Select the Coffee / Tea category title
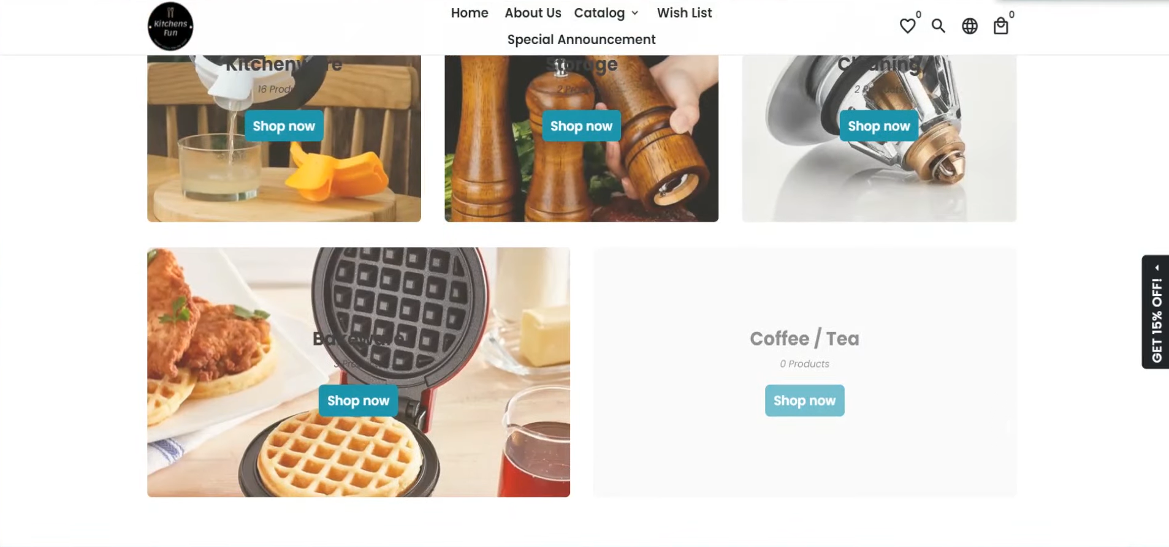This screenshot has width=1169, height=547. click(804, 338)
